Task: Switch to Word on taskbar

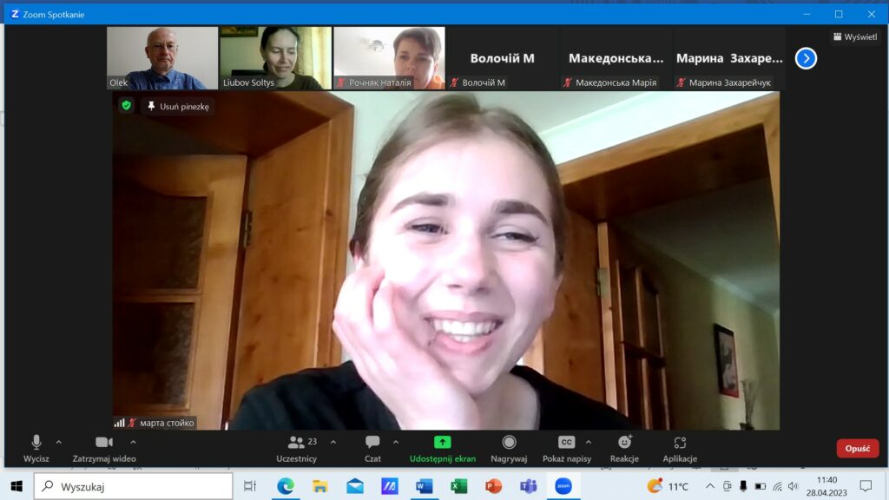Action: [424, 486]
